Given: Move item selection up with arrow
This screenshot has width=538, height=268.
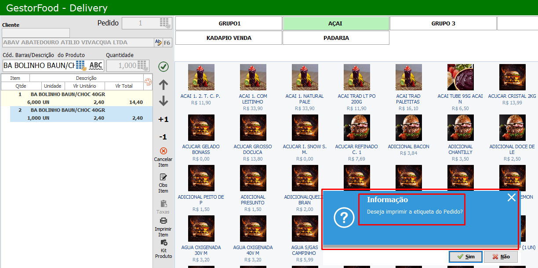Looking at the screenshot, I should point(164,85).
